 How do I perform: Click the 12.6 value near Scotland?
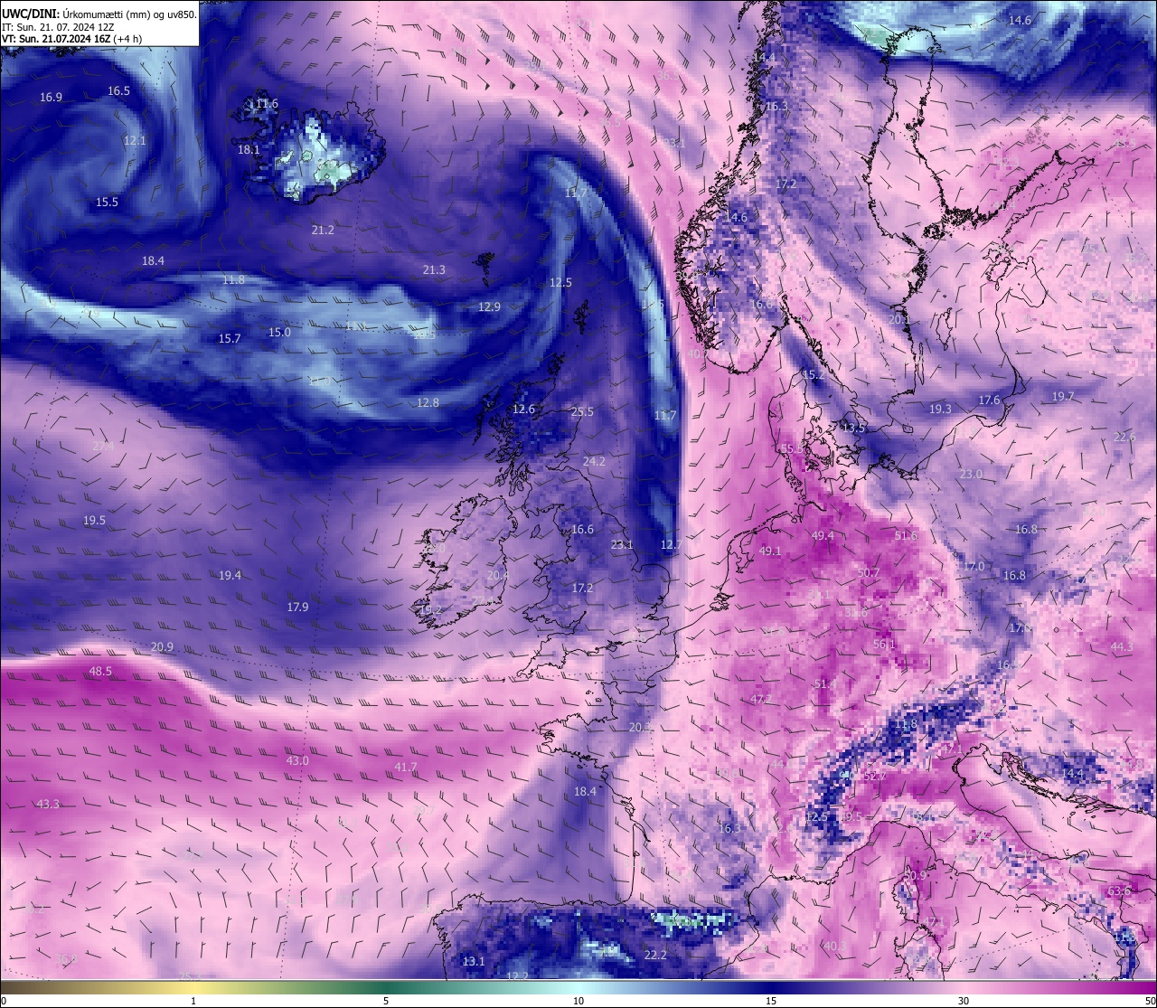coord(523,410)
